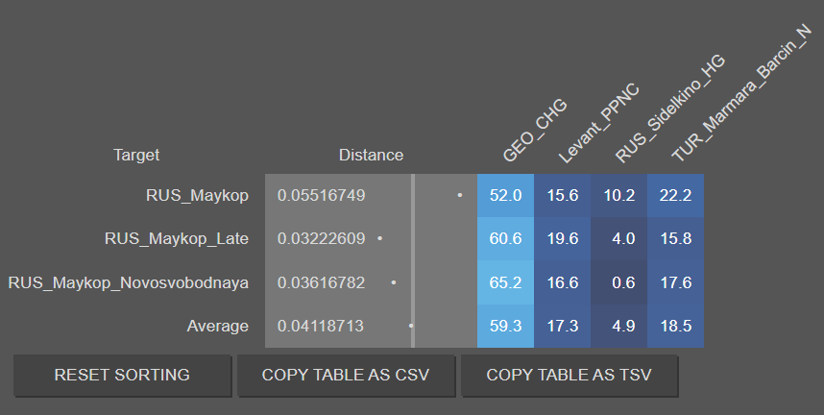Click the Average row label
824x415 pixels.
click(217, 326)
